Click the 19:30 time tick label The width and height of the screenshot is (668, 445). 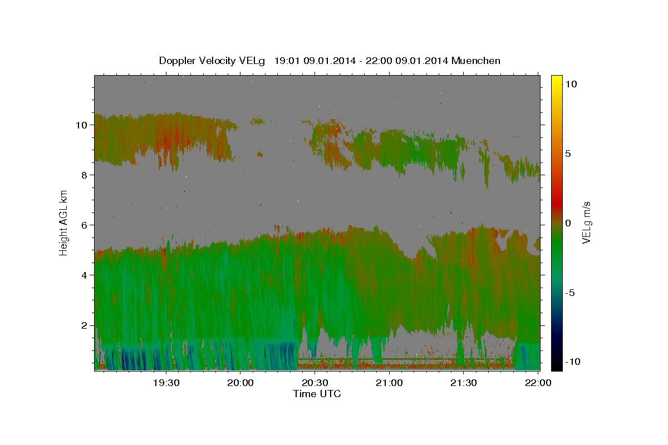coord(165,383)
